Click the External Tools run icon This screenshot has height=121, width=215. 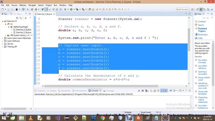(83, 9)
